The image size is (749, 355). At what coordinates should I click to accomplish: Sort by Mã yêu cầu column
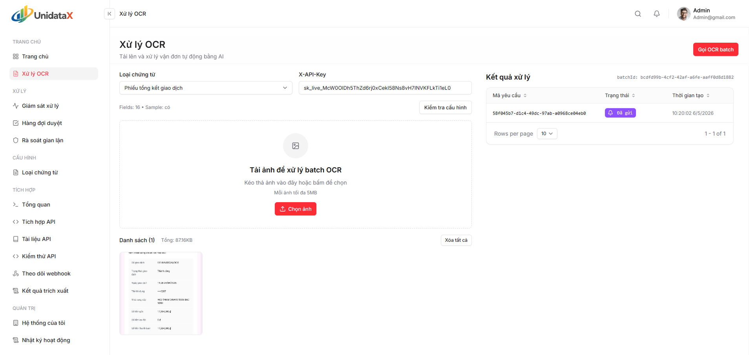point(510,96)
